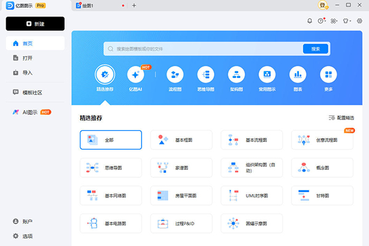Open the skin theme shirt dropdown

point(347,21)
